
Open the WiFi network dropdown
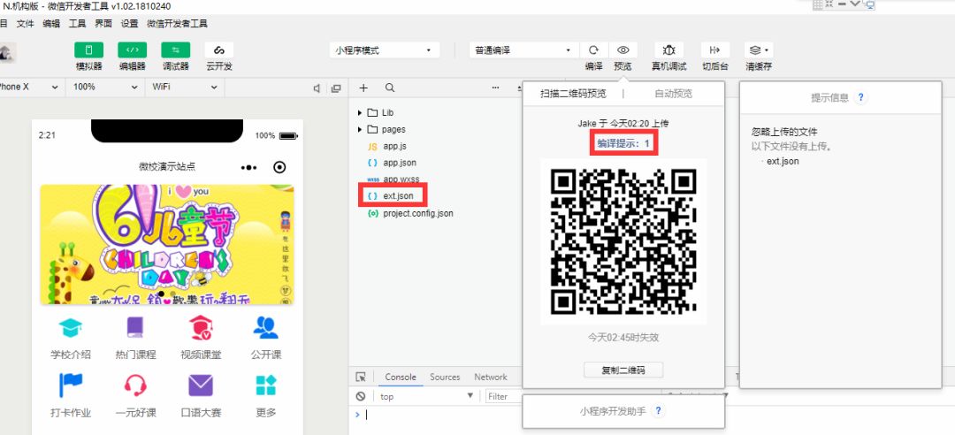(x=185, y=88)
